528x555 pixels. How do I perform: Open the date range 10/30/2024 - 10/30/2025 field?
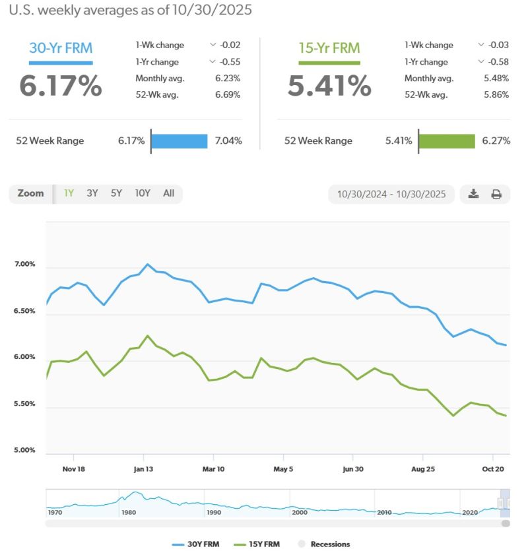[x=391, y=194]
